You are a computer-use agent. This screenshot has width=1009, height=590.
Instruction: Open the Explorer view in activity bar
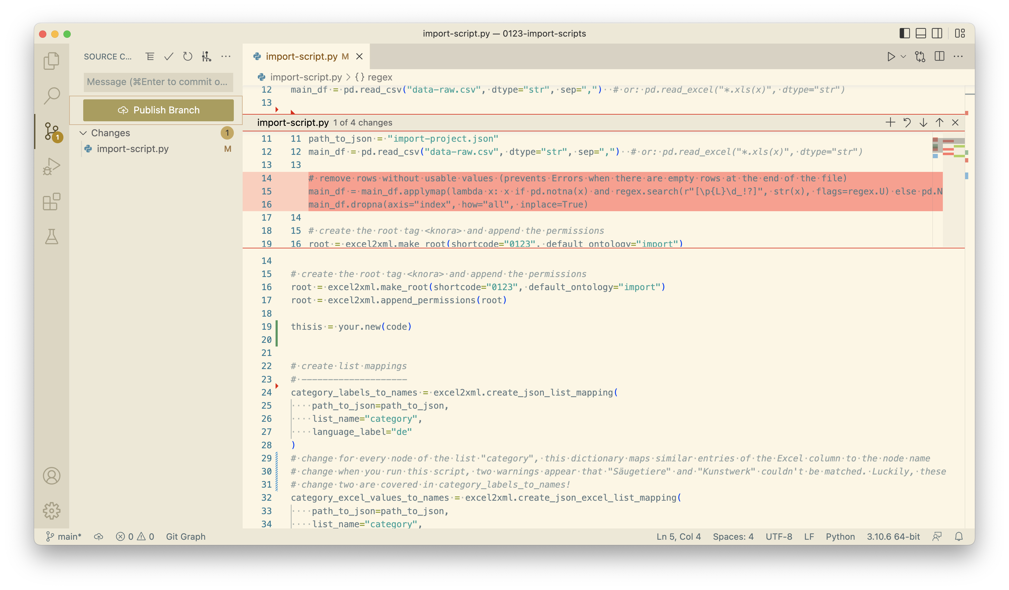click(51, 61)
